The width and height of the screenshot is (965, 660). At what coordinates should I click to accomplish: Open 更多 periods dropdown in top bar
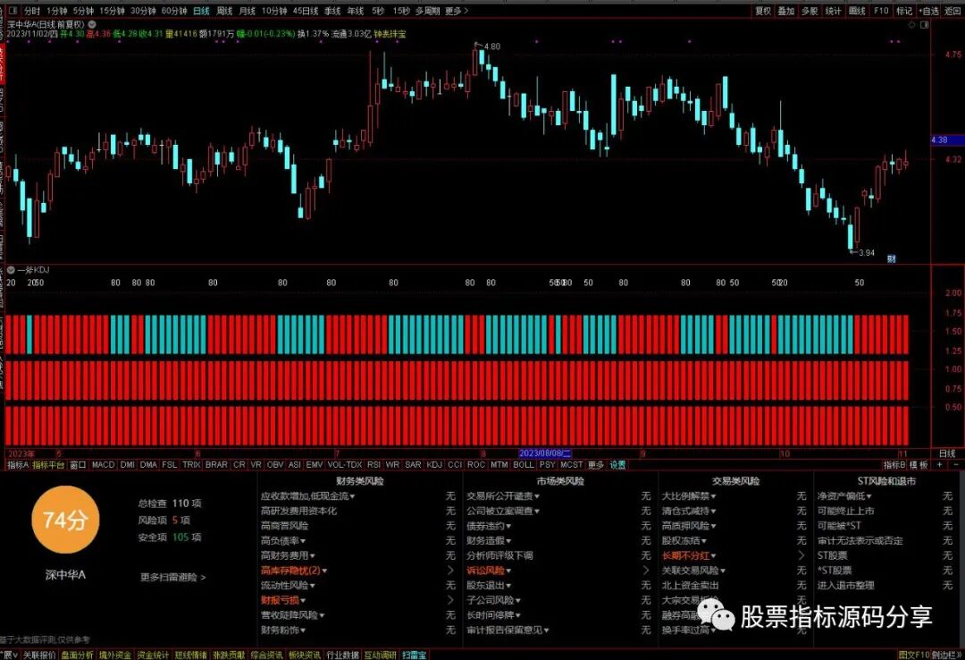[x=456, y=11]
